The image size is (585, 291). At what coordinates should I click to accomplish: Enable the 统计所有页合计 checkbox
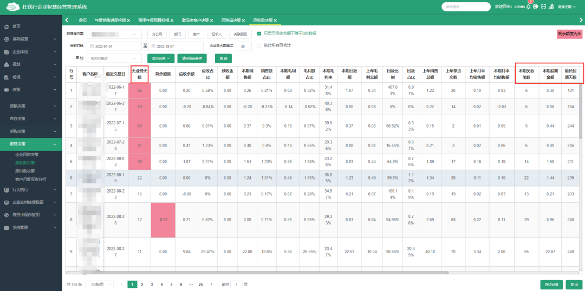[259, 45]
